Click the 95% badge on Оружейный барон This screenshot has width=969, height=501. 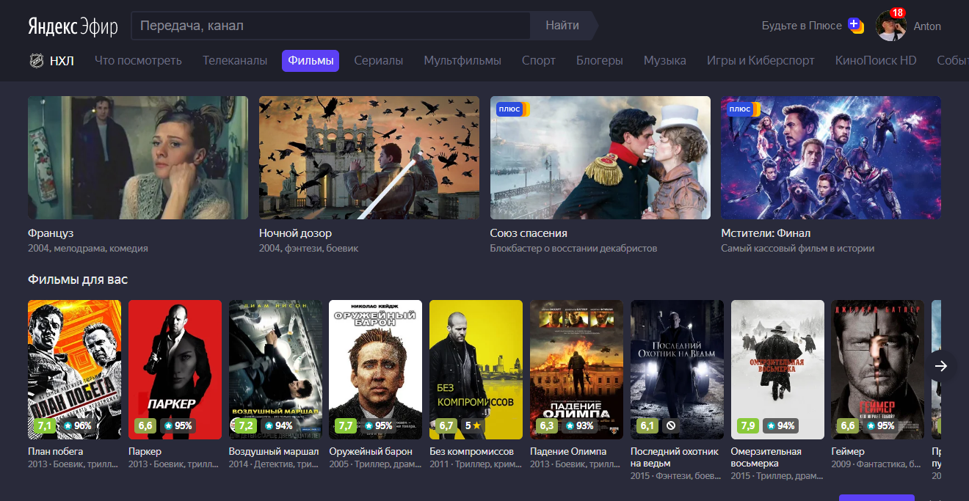pyautogui.click(x=378, y=425)
